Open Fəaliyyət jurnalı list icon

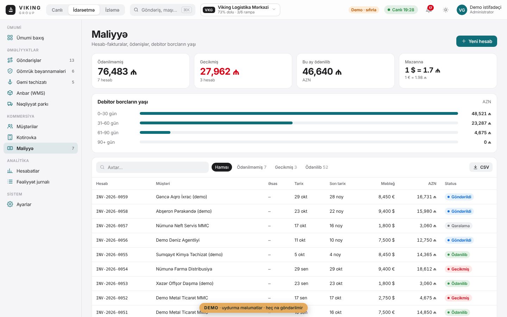click(10, 182)
